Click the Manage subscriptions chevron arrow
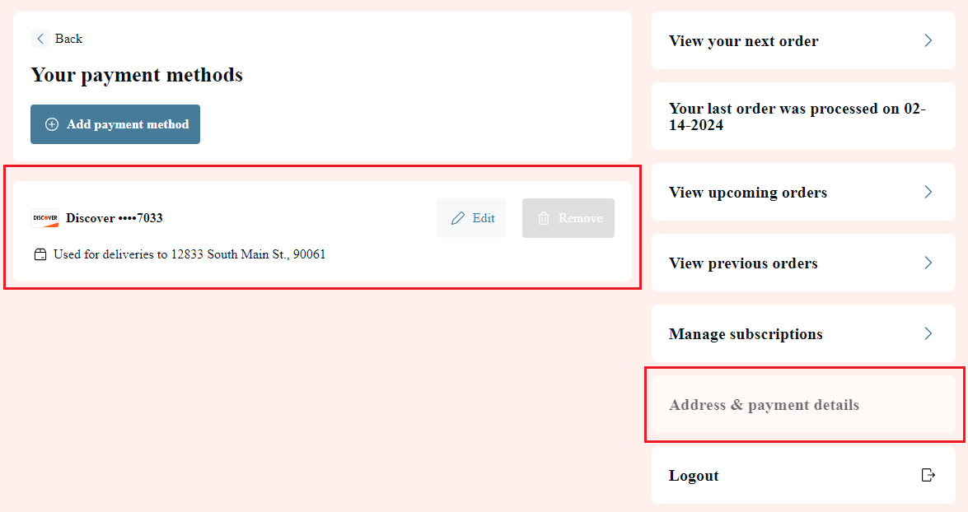Image resolution: width=968 pixels, height=512 pixels. [928, 333]
